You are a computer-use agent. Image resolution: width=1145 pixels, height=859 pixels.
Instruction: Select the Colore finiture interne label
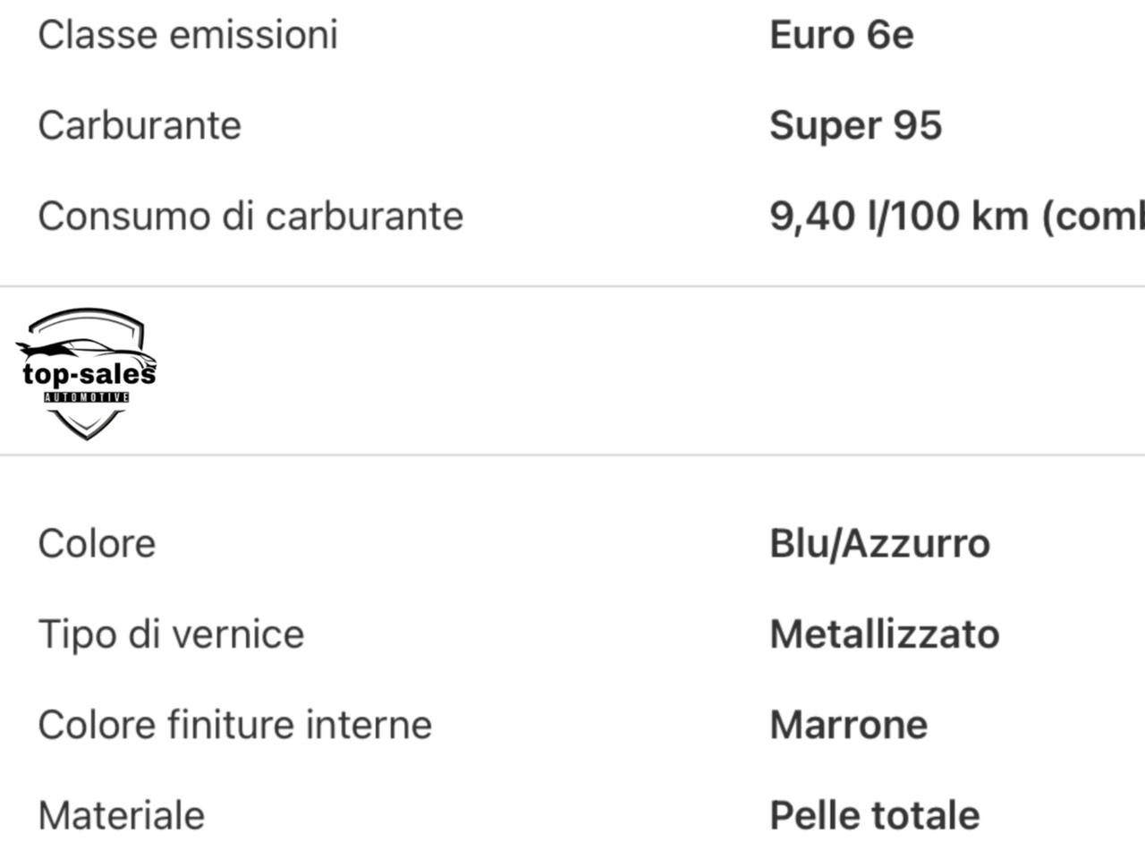[x=234, y=724]
